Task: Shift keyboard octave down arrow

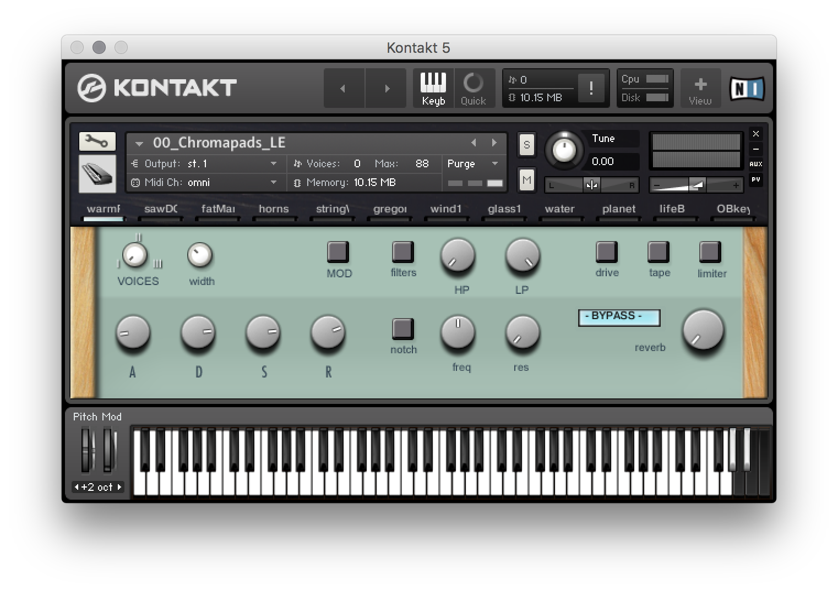Action: pos(77,487)
